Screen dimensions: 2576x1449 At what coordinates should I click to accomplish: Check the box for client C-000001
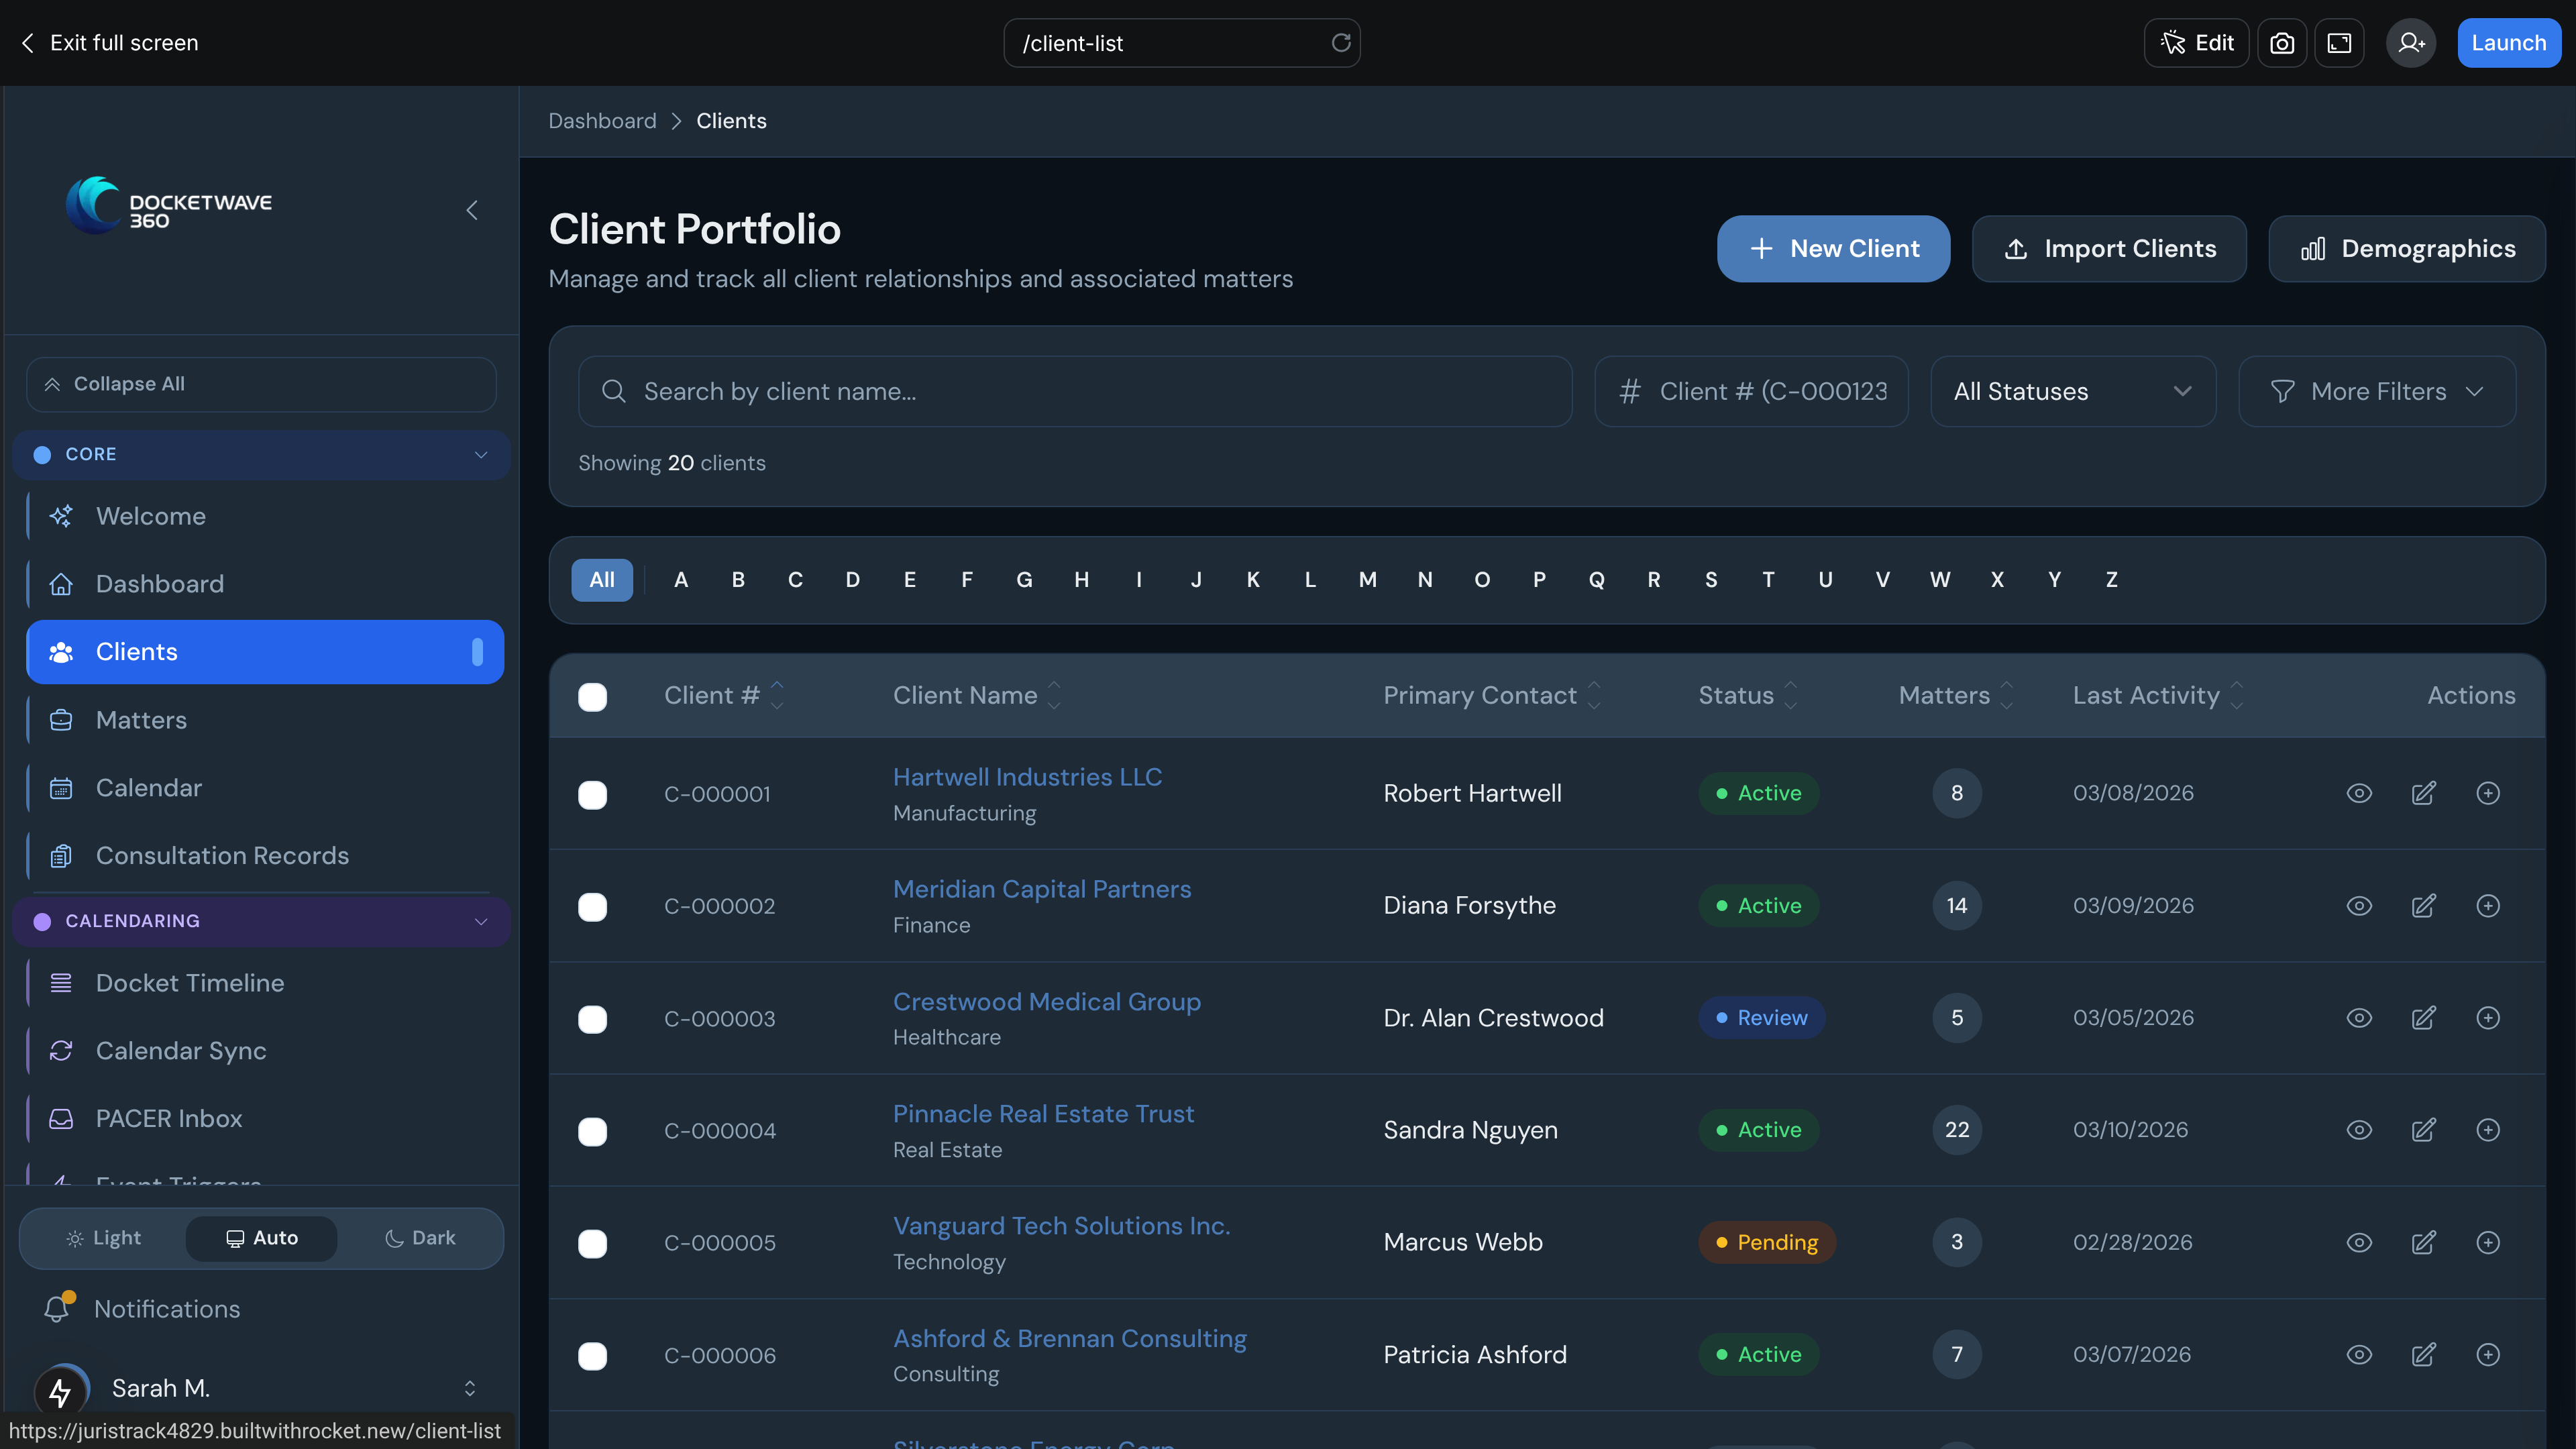(592, 795)
